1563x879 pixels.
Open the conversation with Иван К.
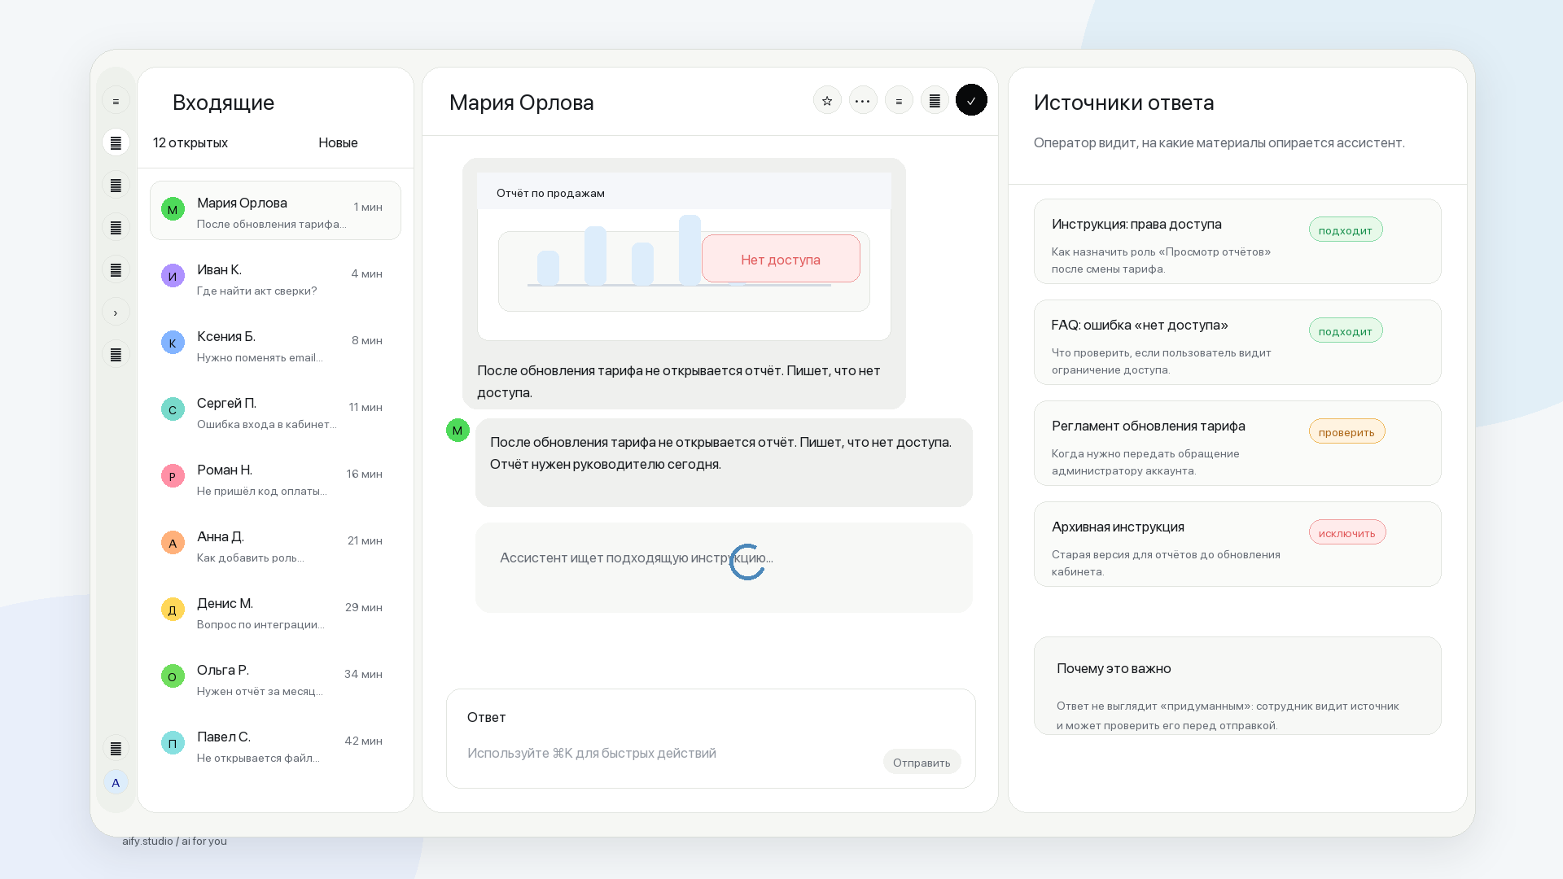(x=275, y=279)
